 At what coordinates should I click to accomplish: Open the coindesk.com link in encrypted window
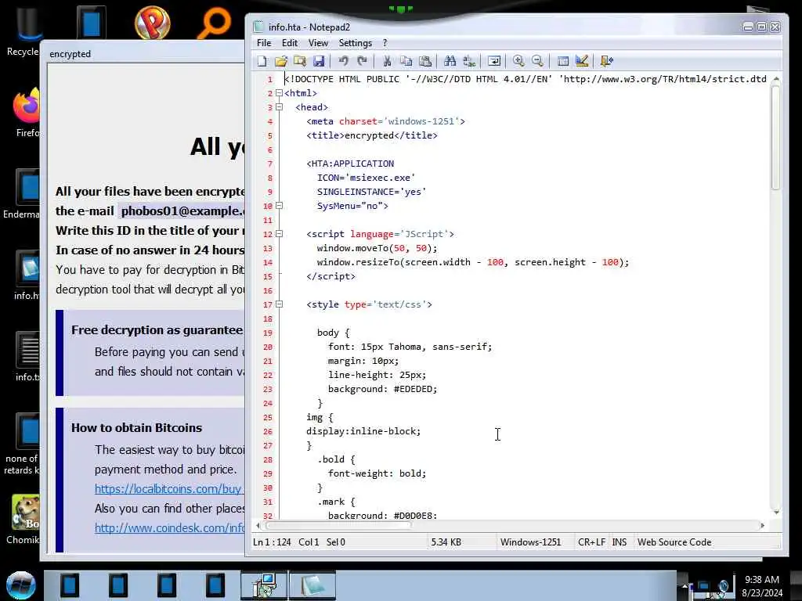pos(169,528)
